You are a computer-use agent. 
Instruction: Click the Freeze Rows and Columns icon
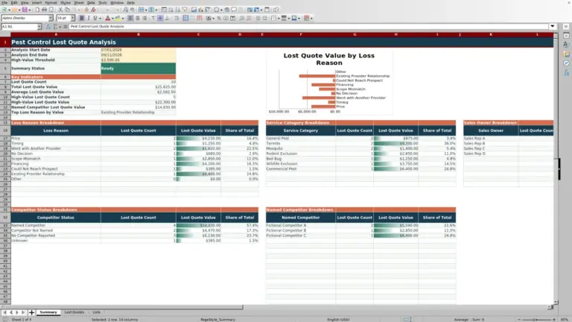pyautogui.click(x=257, y=10)
